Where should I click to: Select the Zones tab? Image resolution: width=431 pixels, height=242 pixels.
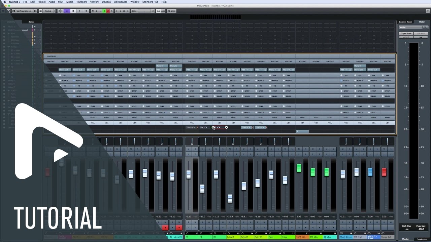point(31,22)
